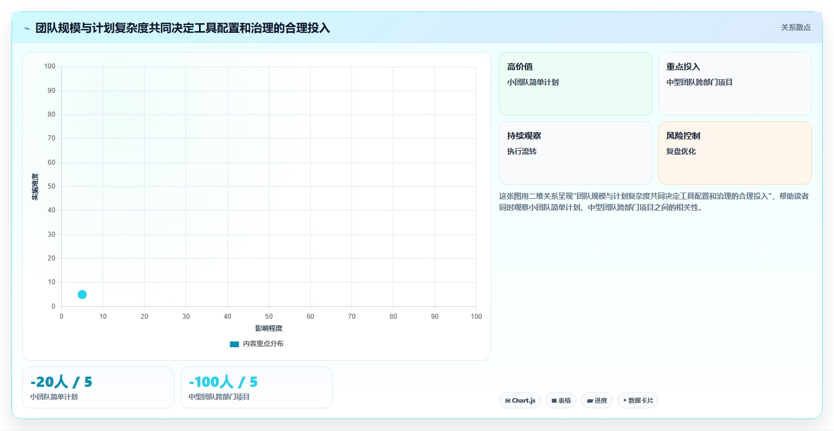Click the description paragraph below the cards
The width and height of the screenshot is (834, 431).
pos(654,202)
